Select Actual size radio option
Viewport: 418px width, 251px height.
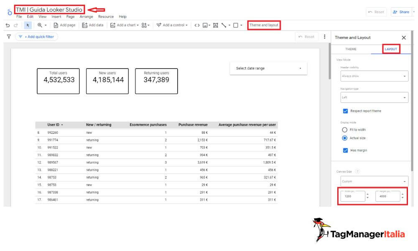(x=344, y=138)
